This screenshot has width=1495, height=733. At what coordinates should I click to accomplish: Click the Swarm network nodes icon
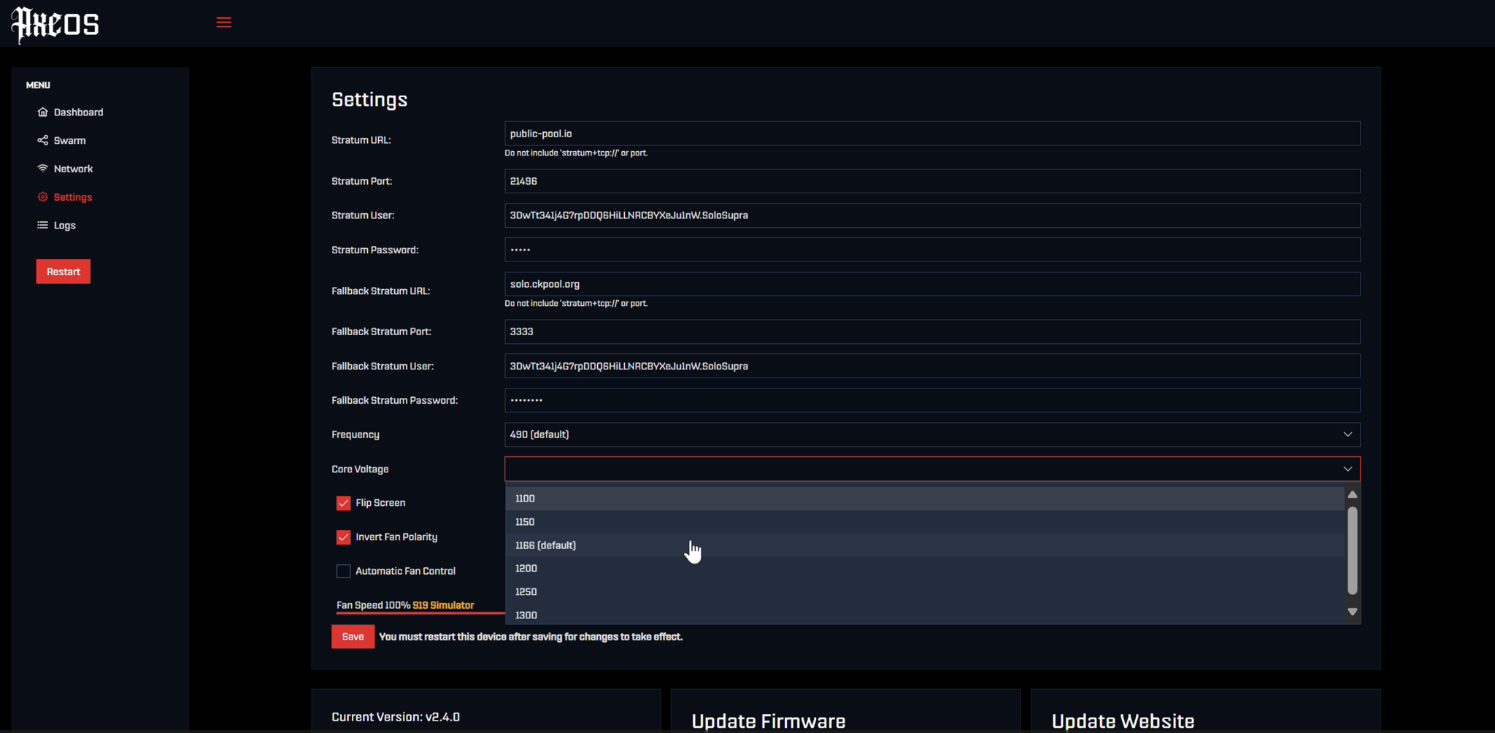(x=43, y=140)
